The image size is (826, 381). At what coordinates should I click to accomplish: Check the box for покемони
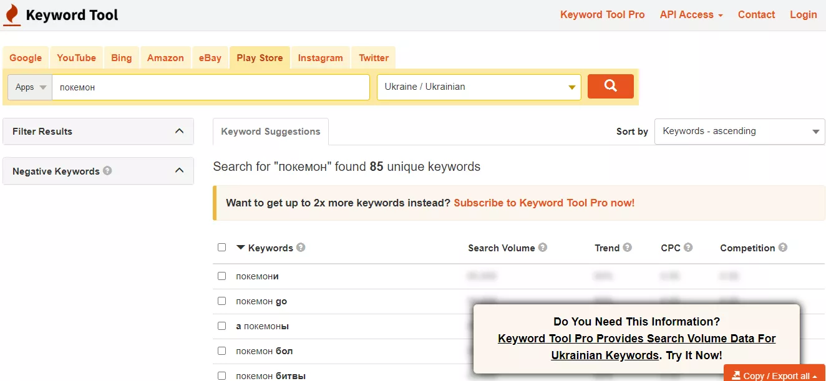point(221,276)
